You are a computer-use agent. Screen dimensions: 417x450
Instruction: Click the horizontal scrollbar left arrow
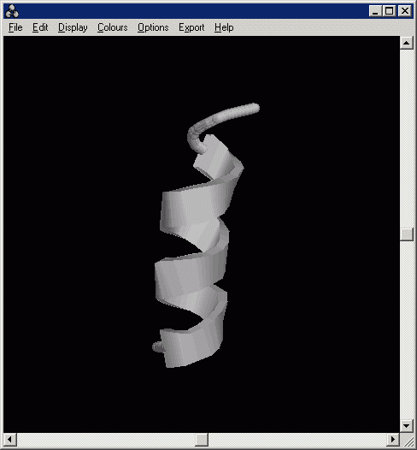point(10,440)
